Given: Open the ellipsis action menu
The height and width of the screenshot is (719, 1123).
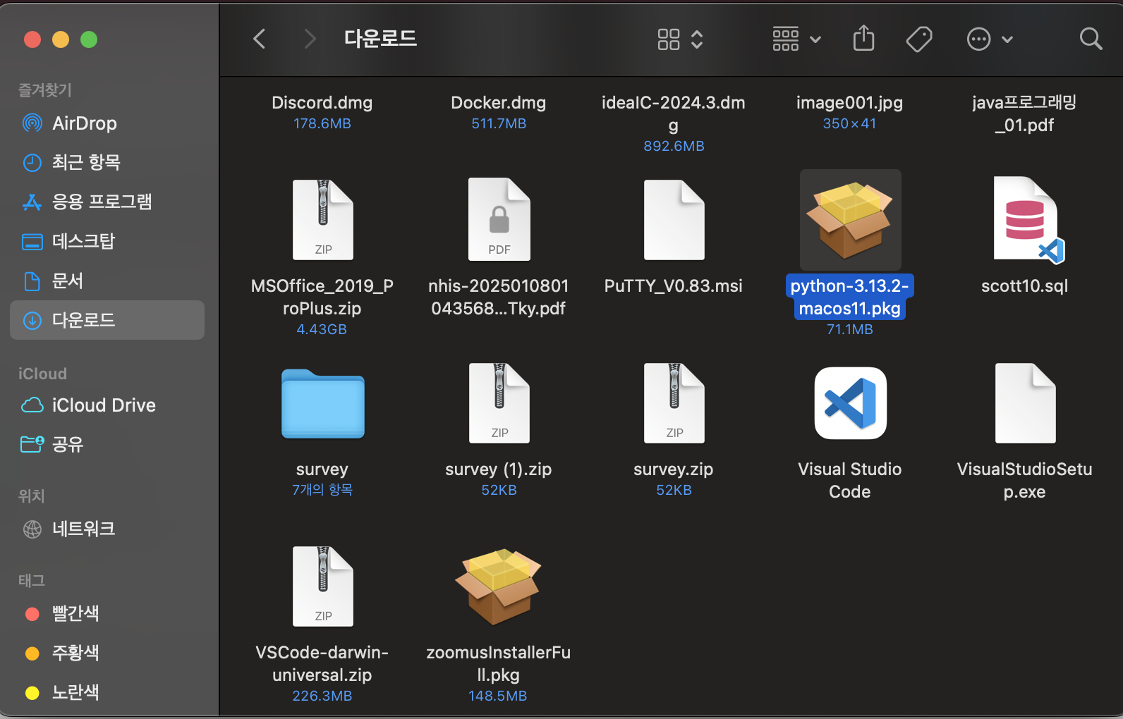Looking at the screenshot, I should coord(989,39).
